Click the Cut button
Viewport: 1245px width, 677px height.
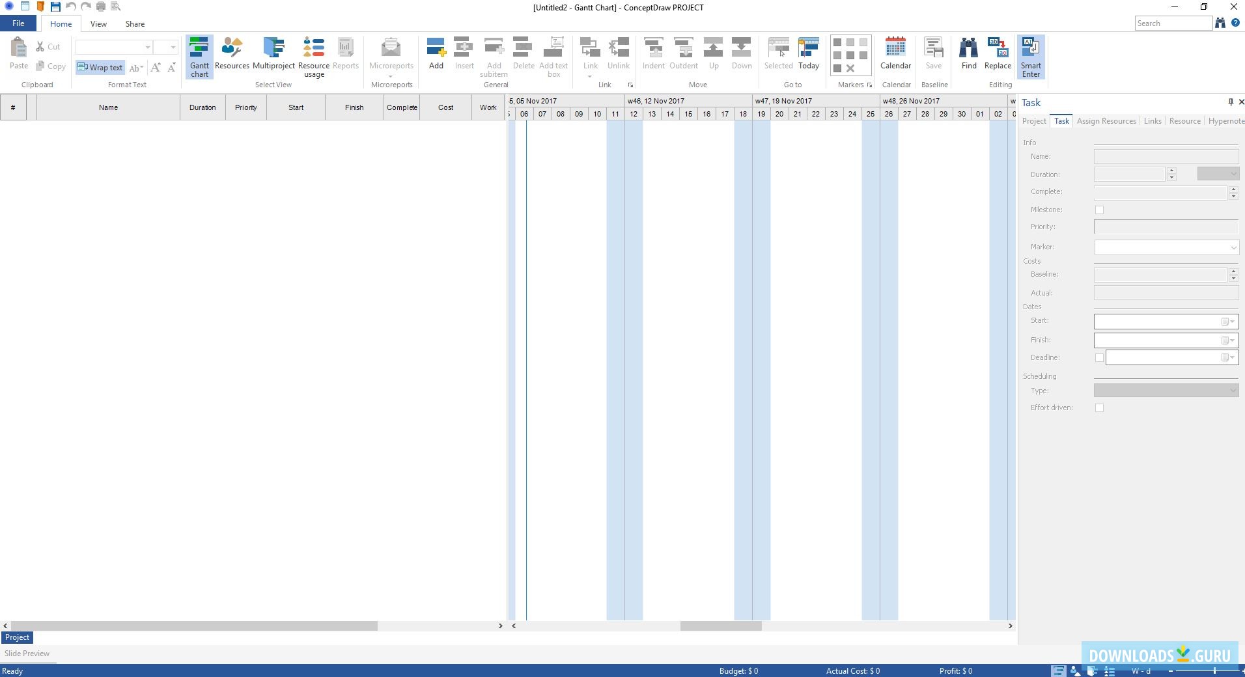48,47
